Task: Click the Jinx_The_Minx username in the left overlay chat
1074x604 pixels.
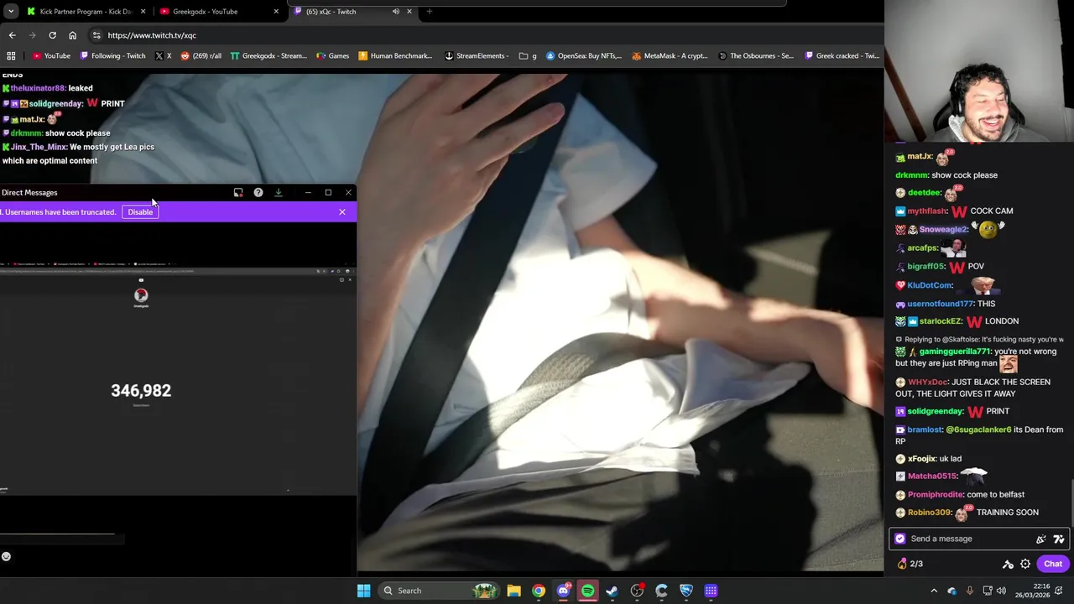Action: tap(39, 147)
